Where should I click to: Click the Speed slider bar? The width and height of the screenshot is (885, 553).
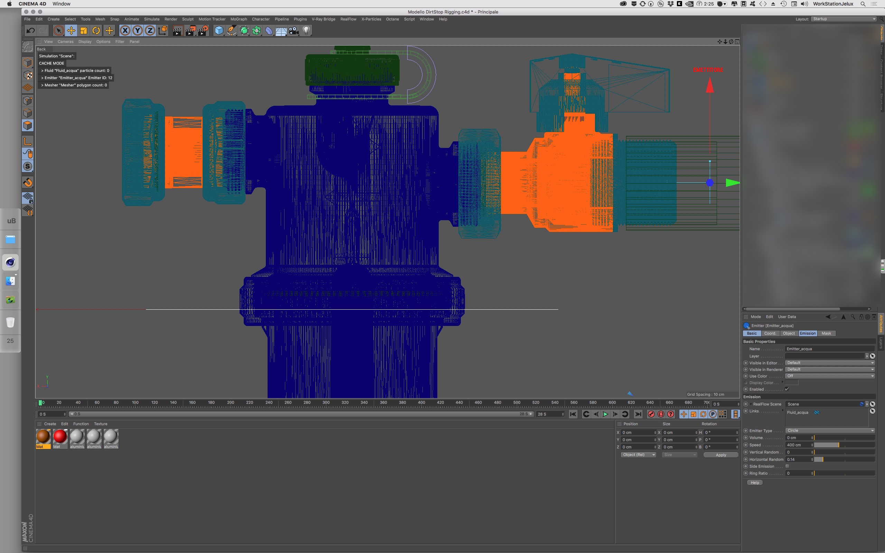tap(844, 445)
